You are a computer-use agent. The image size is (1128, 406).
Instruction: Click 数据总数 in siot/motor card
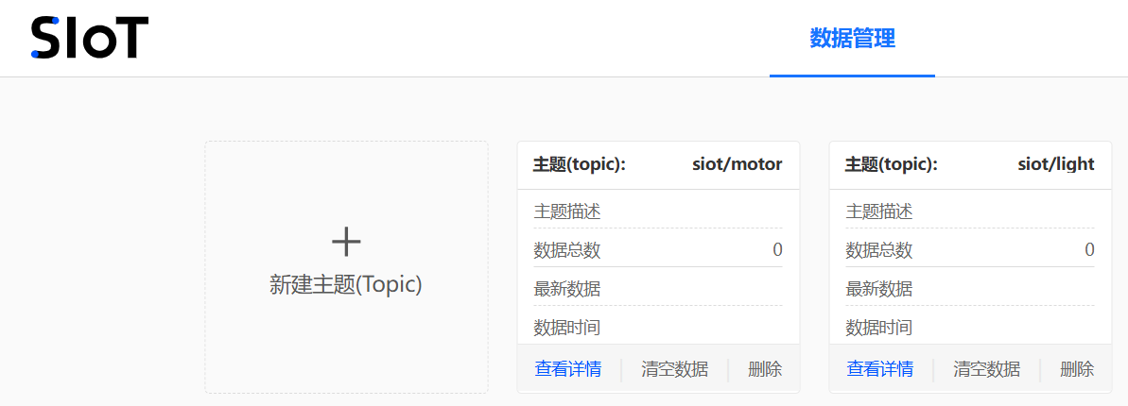point(567,250)
